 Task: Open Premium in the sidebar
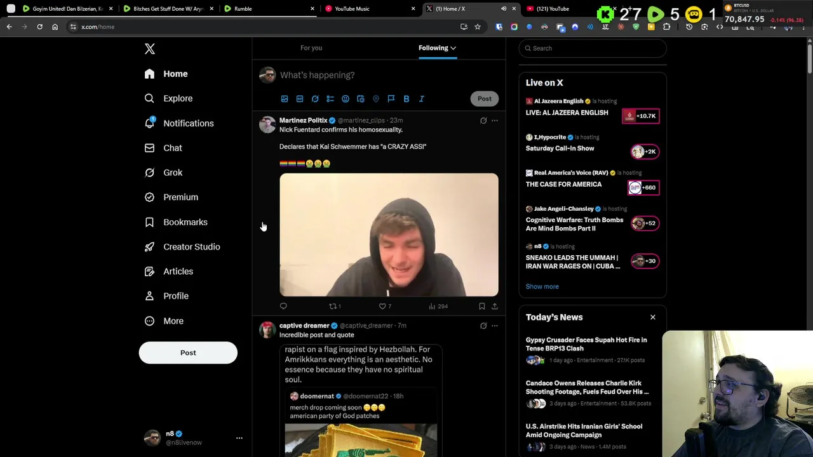click(x=171, y=197)
